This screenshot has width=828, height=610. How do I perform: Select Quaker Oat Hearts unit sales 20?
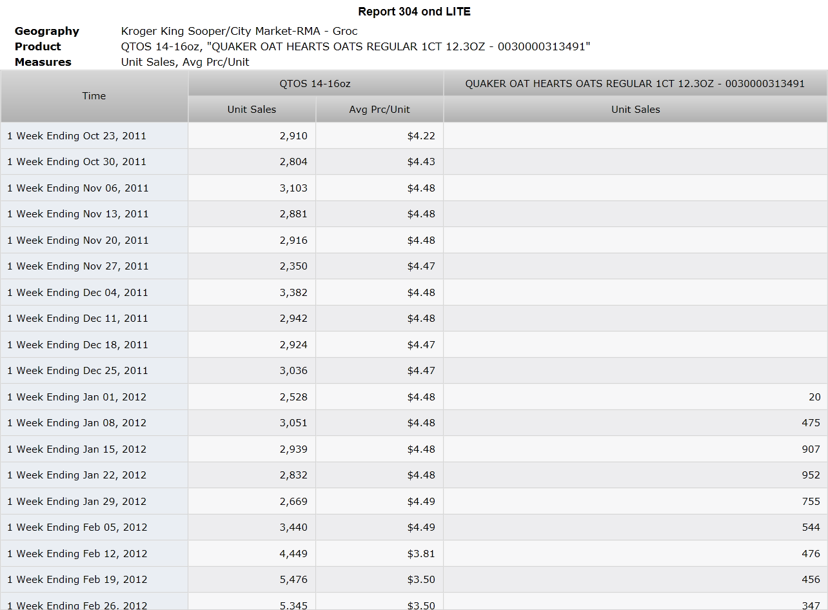pos(814,397)
